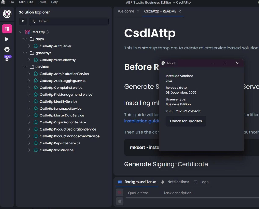
Task: Open the Tools menu
Action: 42,2
